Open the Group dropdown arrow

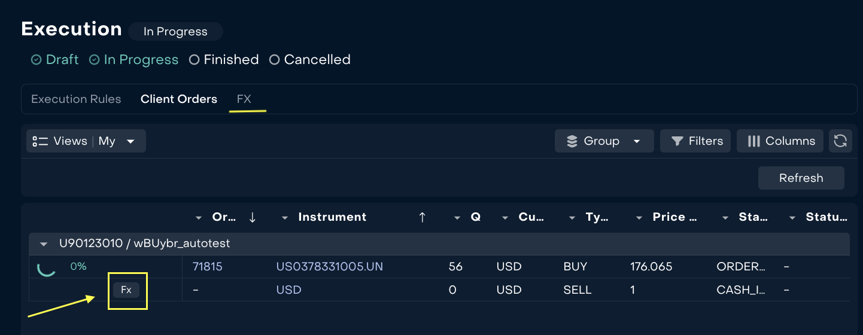(637, 142)
